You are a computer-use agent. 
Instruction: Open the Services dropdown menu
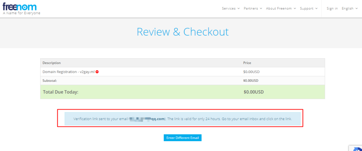tap(231, 8)
